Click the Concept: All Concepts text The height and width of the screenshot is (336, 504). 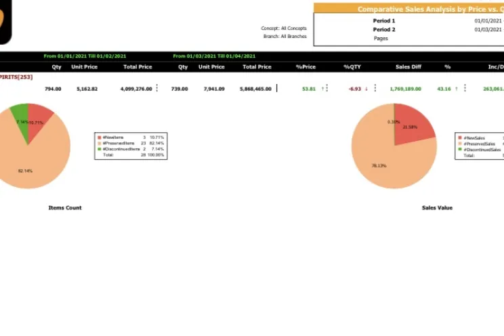(x=284, y=28)
